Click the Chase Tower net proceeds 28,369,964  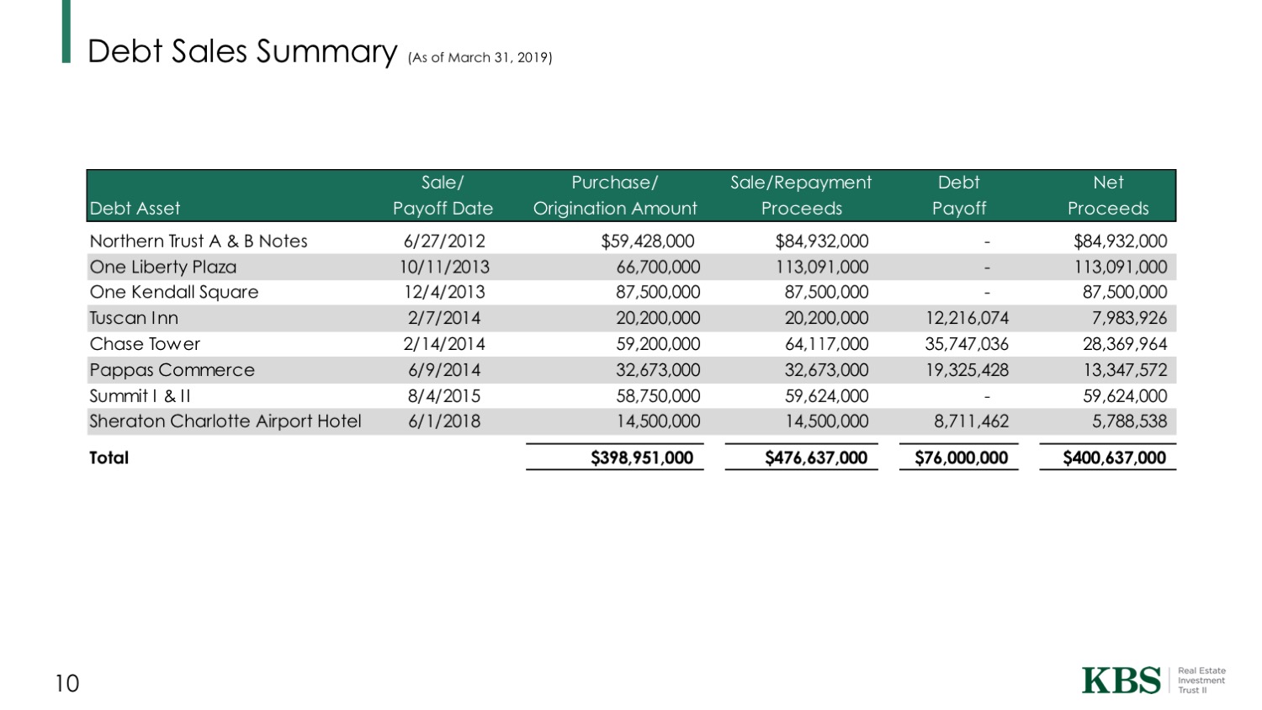1125,344
